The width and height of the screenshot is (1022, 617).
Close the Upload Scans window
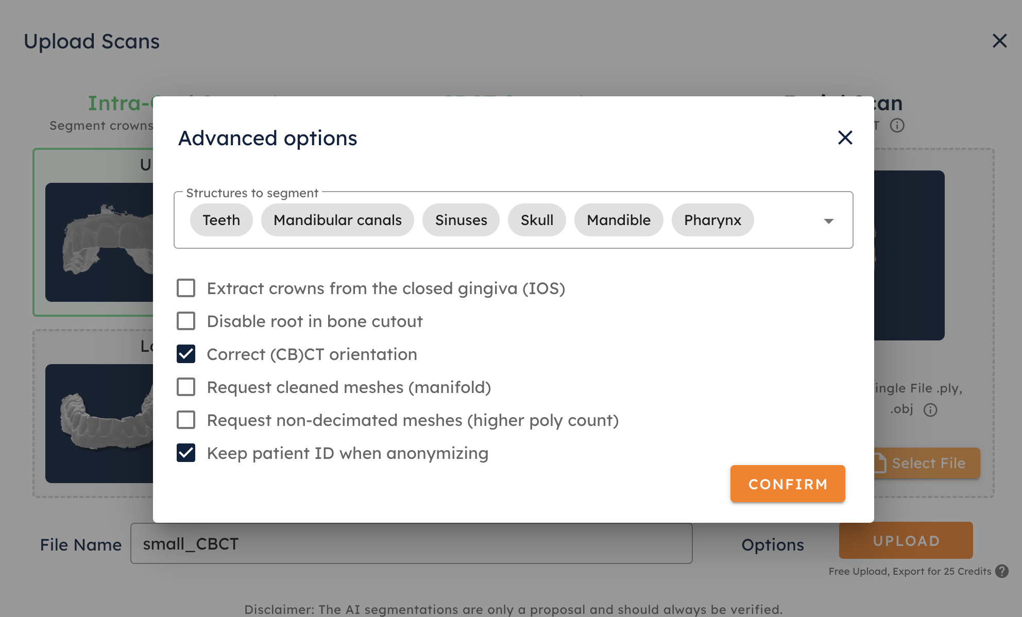[999, 41]
